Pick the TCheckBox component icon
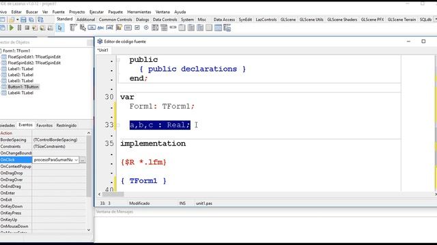This screenshot has width=437, height=245. [x=137, y=28]
